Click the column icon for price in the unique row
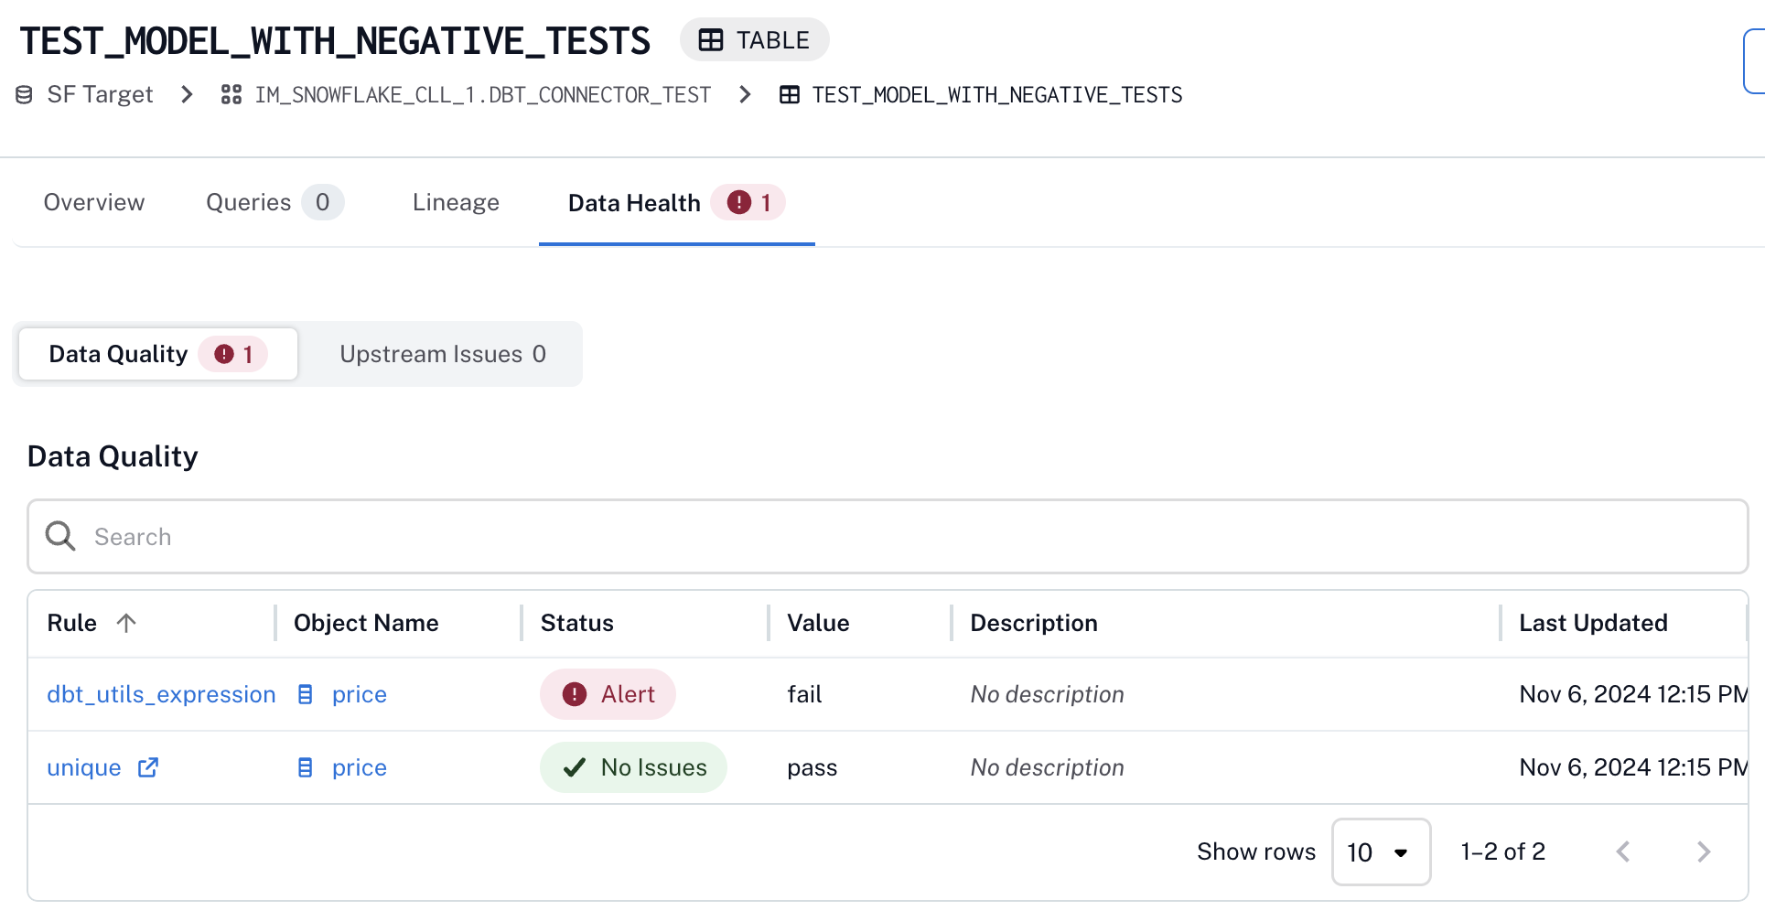1765x921 pixels. click(306, 767)
